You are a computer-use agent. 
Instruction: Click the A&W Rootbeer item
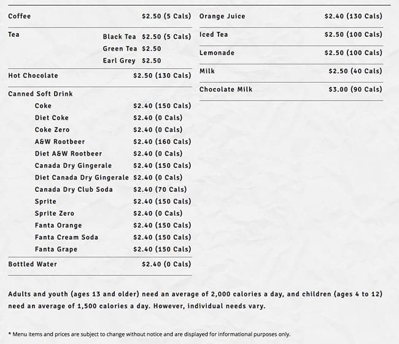coord(61,142)
